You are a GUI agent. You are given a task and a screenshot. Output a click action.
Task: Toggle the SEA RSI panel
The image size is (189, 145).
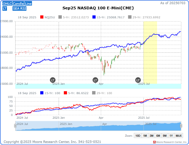[19, 9]
